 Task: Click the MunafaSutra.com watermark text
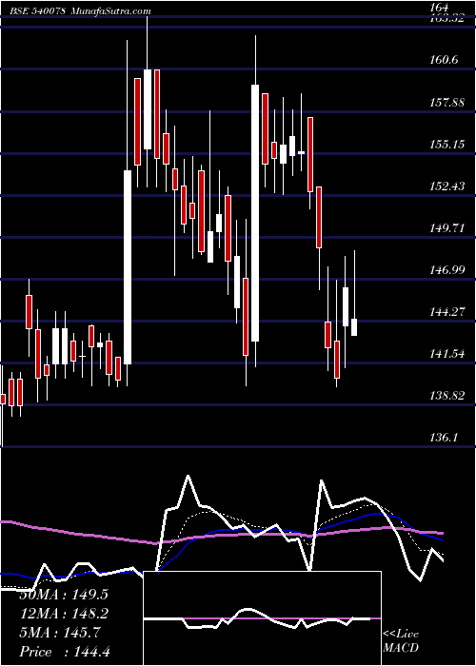click(x=110, y=11)
